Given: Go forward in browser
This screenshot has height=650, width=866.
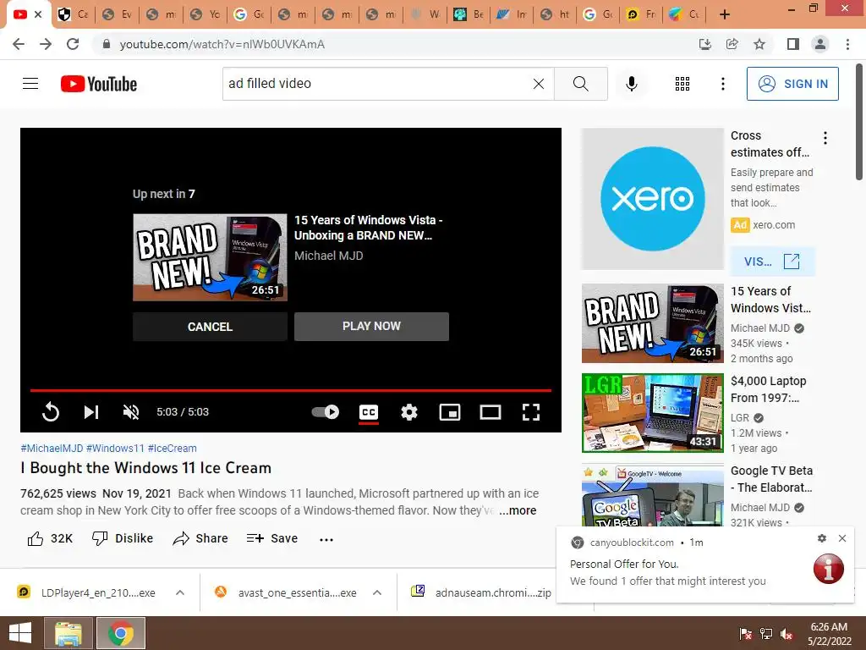Looking at the screenshot, I should (x=46, y=44).
